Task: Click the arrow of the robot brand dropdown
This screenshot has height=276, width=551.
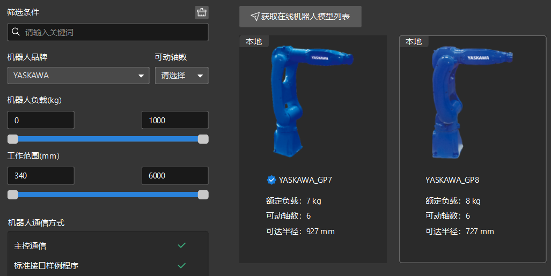Action: [x=141, y=76]
